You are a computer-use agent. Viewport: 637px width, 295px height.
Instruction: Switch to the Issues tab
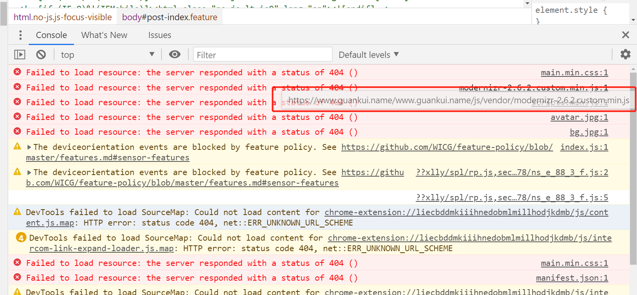click(160, 35)
